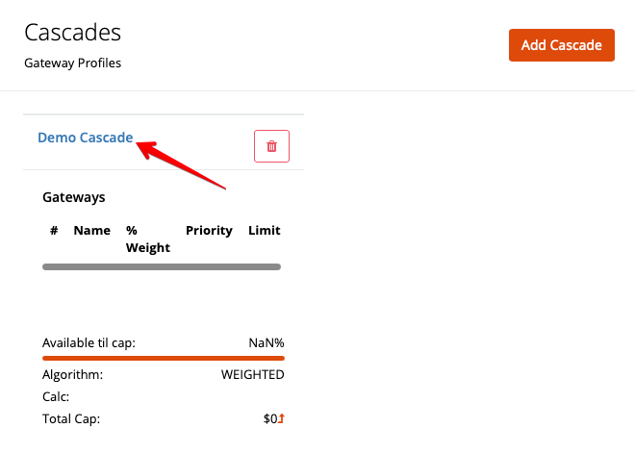Click the Algorithm label

point(72,375)
